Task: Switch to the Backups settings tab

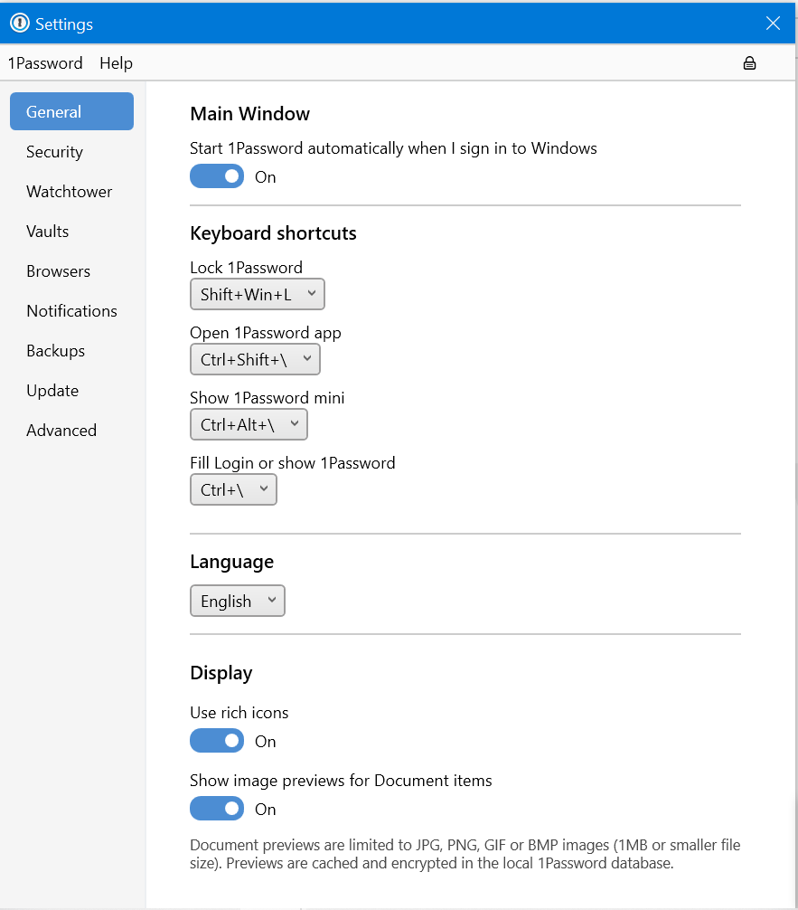Action: click(x=56, y=351)
